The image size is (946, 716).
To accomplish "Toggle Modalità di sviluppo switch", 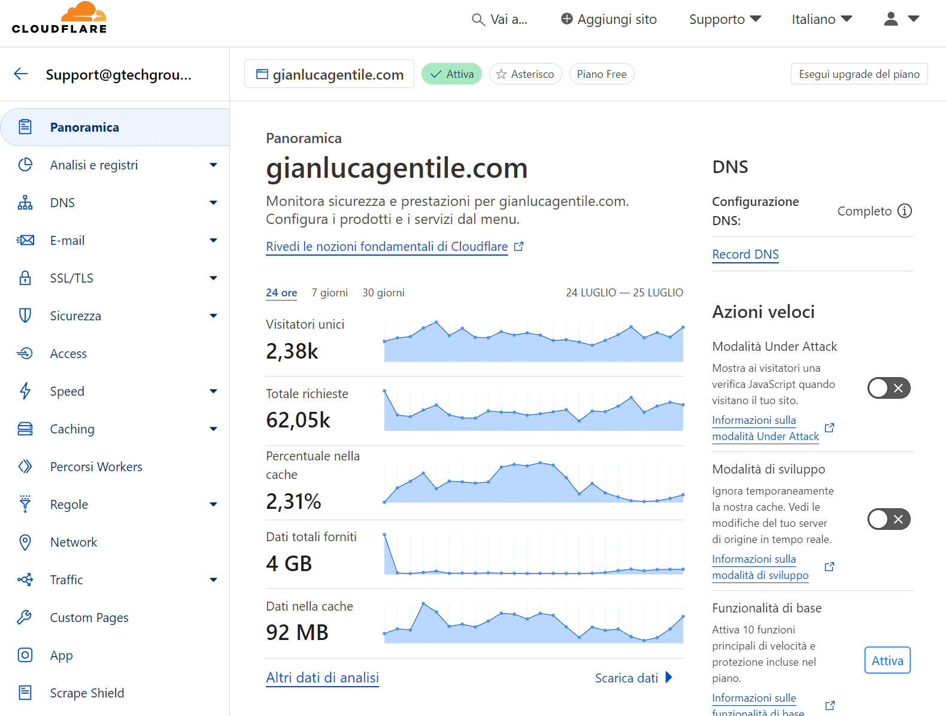I will 889,519.
